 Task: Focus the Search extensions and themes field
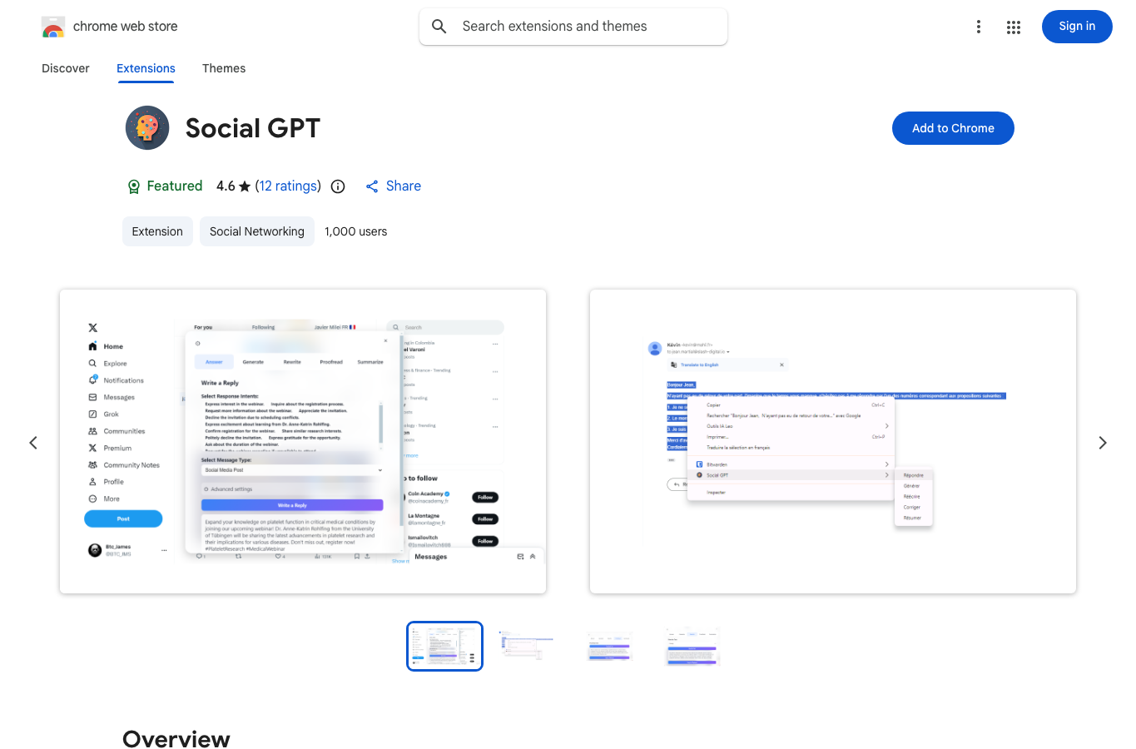573,27
